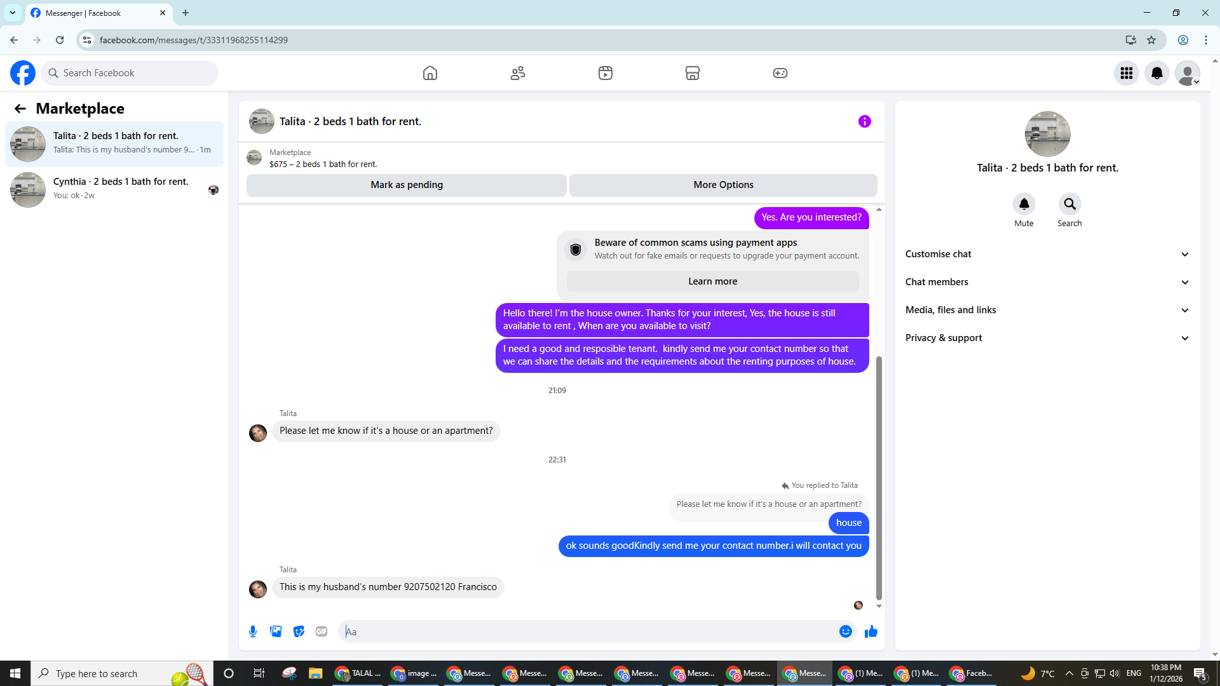1220x686 pixels.
Task: Open the sticker picker icon
Action: pyautogui.click(x=299, y=631)
